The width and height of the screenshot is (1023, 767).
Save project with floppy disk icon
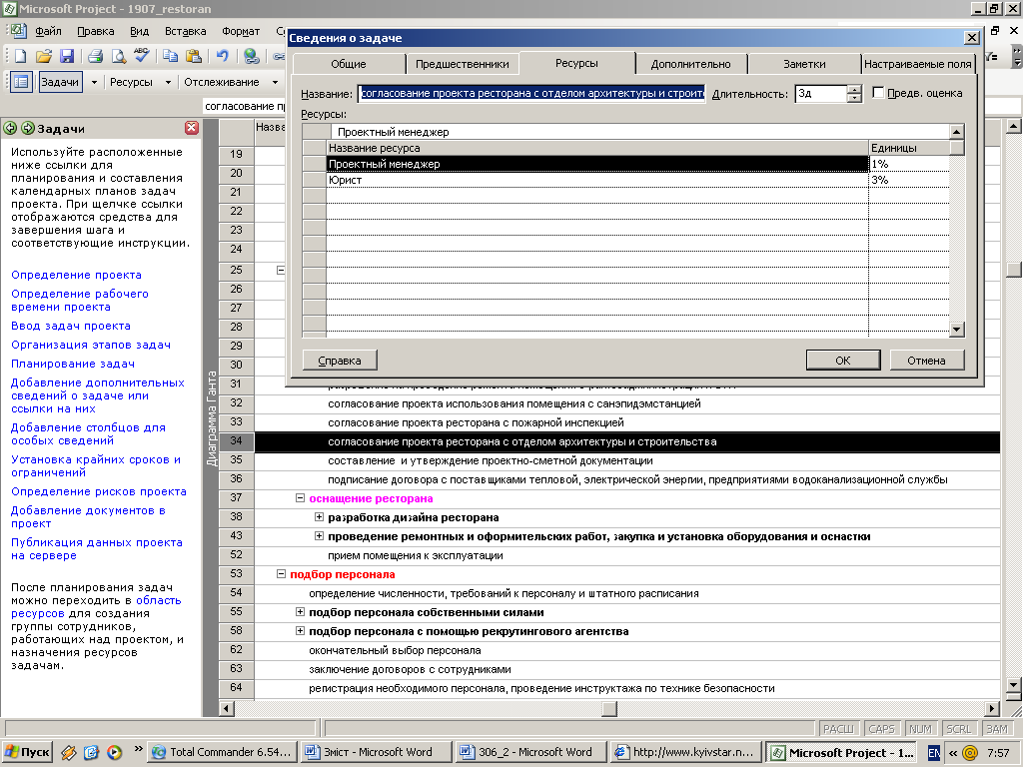tap(67, 56)
